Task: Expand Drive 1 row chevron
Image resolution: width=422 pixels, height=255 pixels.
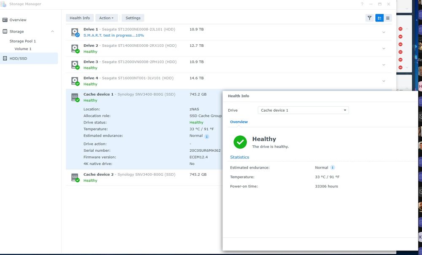Action: pyautogui.click(x=384, y=32)
